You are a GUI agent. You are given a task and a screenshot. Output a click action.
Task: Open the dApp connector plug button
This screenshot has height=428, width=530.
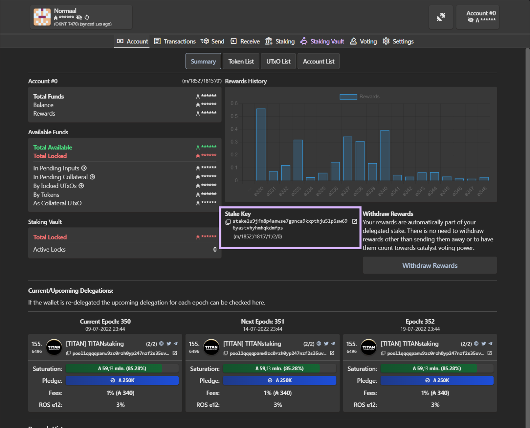pyautogui.click(x=441, y=17)
